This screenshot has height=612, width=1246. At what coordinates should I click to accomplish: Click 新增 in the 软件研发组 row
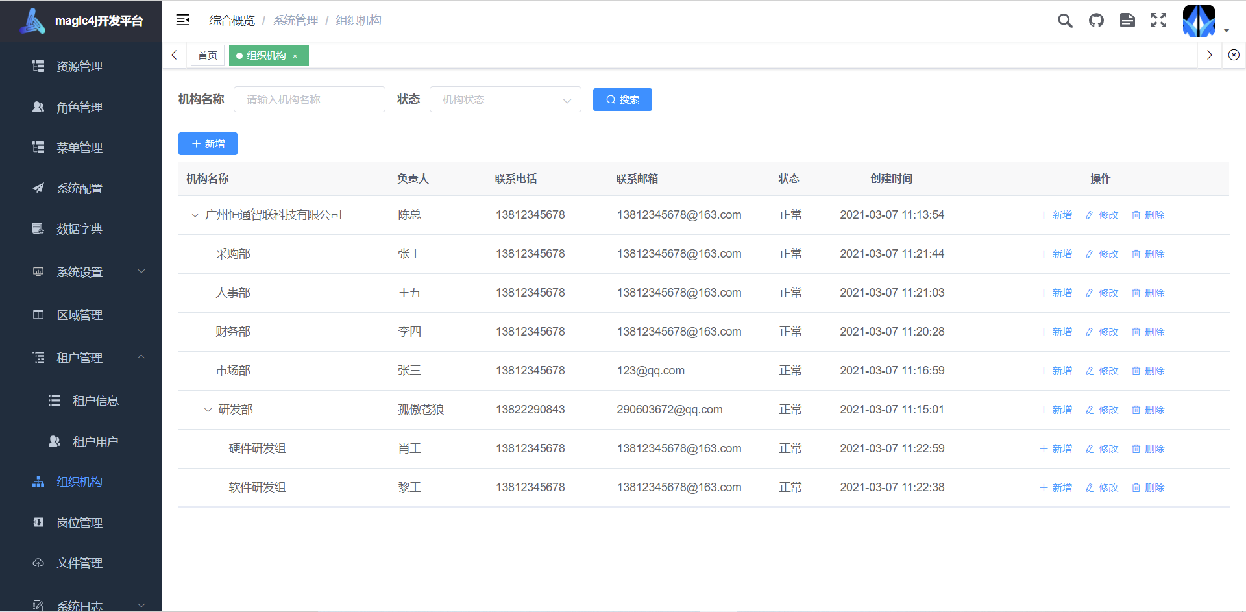coord(1056,487)
